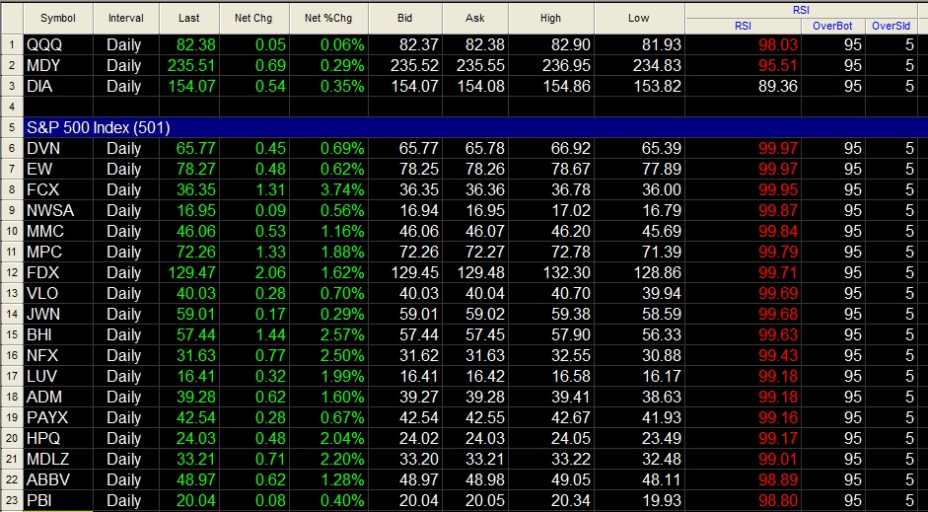Click JWN's Ask value 59.02
Screen dimensions: 928x512
tap(485, 314)
